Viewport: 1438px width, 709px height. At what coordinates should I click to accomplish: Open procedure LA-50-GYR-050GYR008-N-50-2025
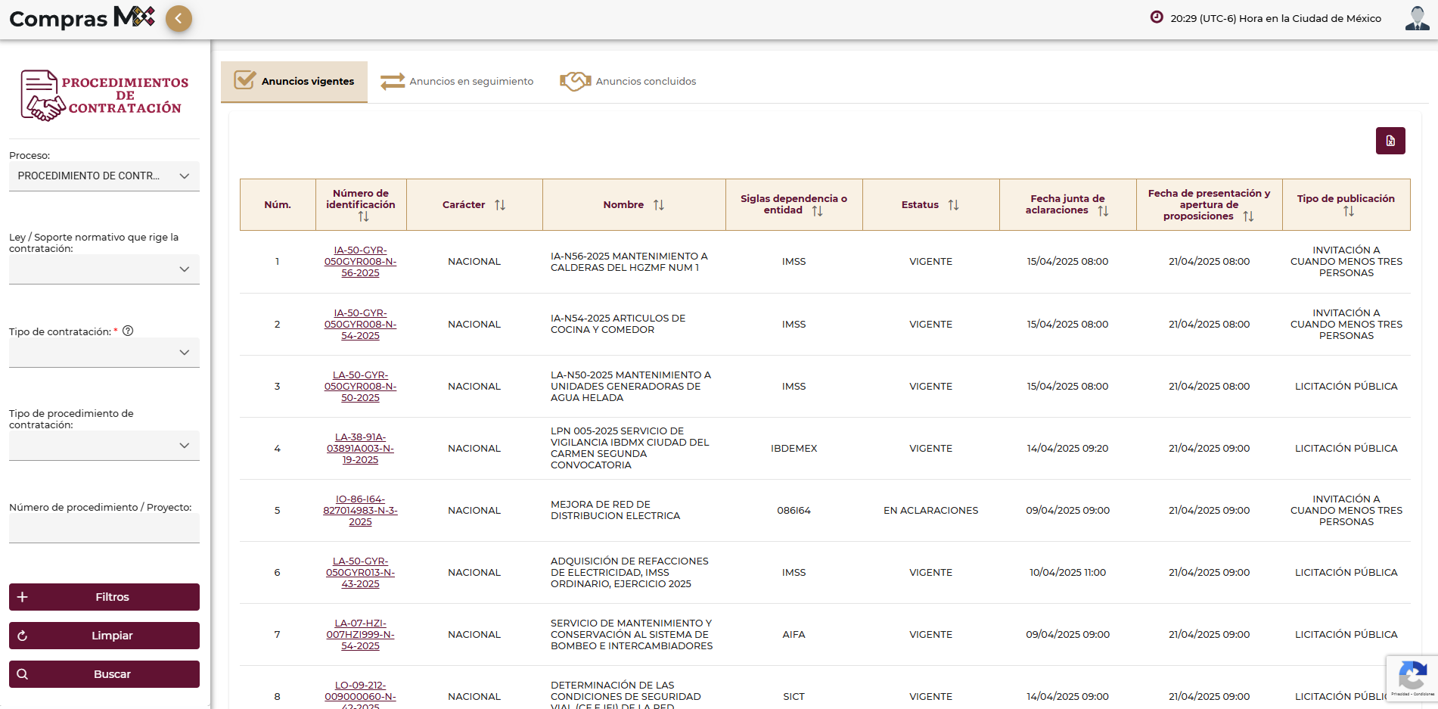click(360, 387)
